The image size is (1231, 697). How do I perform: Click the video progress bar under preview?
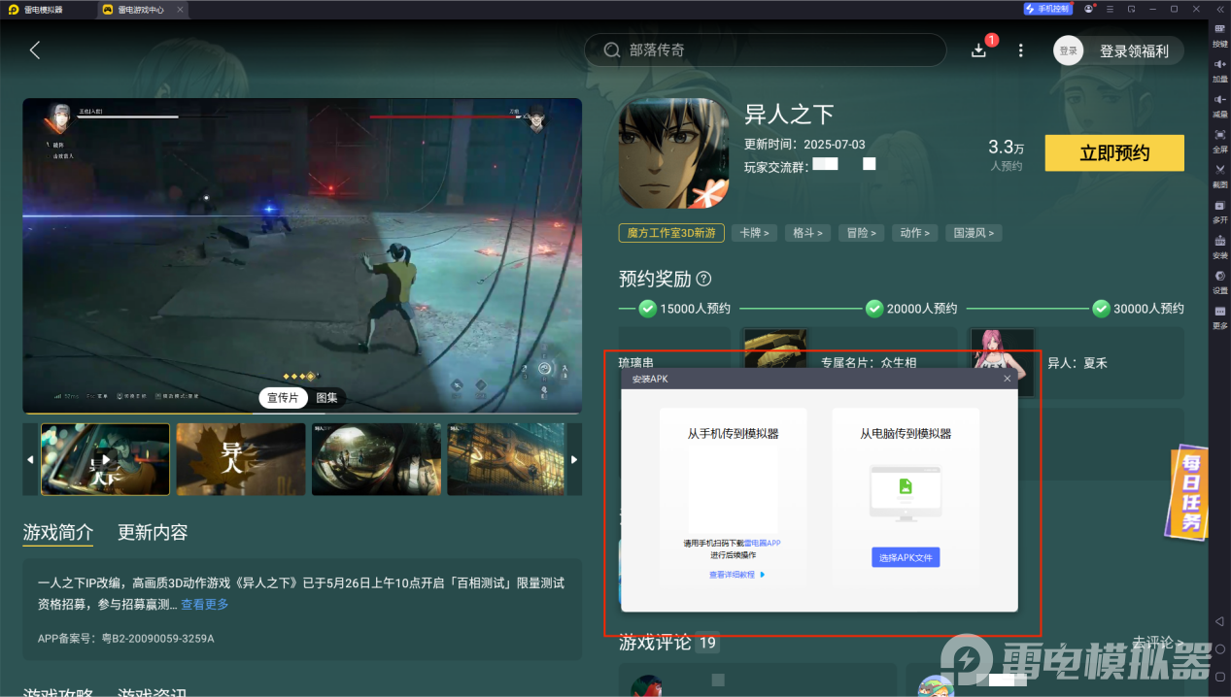point(302,414)
